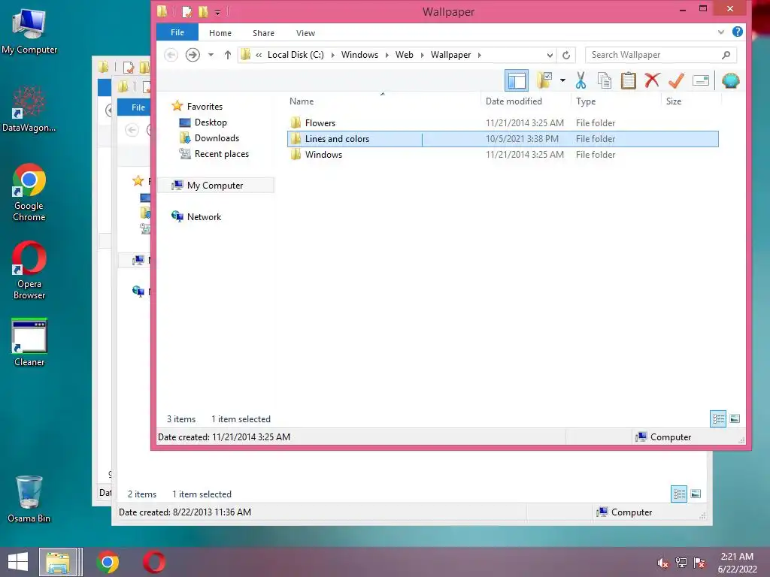This screenshot has width=770, height=577.
Task: Click the Email envelope toolbar icon
Action: point(701,80)
